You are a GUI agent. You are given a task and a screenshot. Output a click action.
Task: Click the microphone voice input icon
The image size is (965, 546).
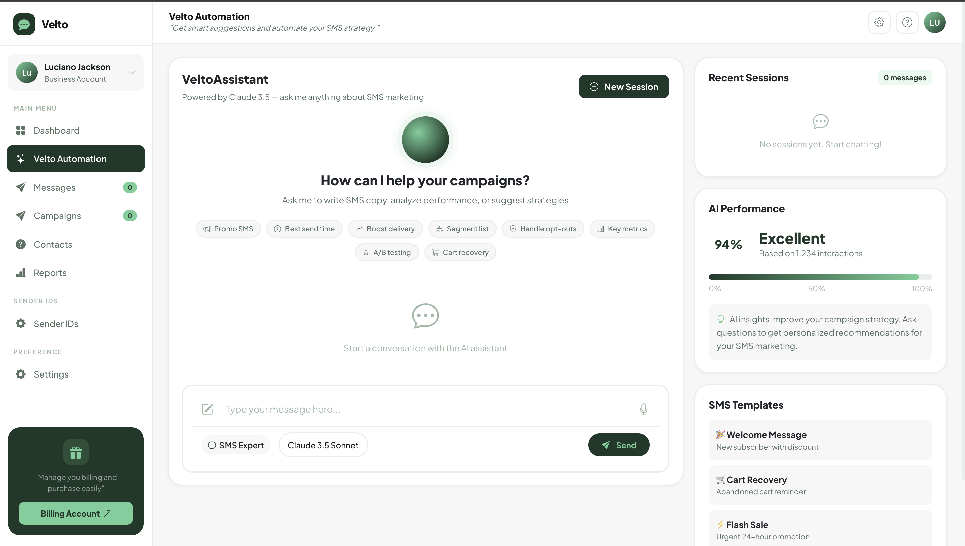pyautogui.click(x=644, y=409)
